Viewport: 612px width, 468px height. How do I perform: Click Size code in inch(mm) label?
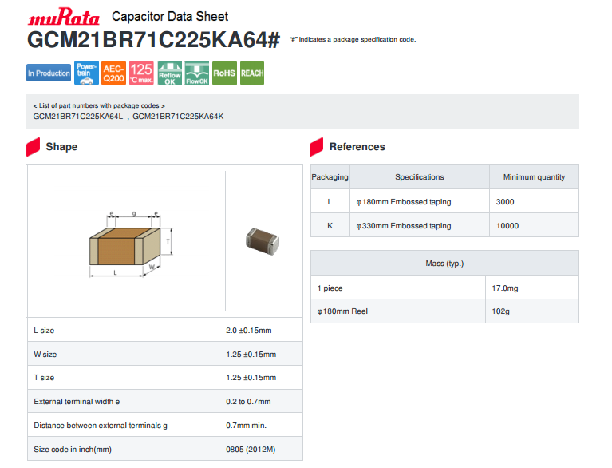73,450
